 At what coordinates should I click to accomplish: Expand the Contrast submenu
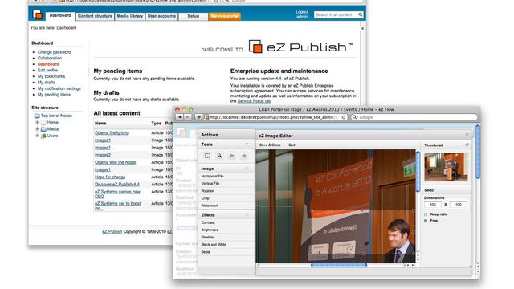tap(251, 222)
